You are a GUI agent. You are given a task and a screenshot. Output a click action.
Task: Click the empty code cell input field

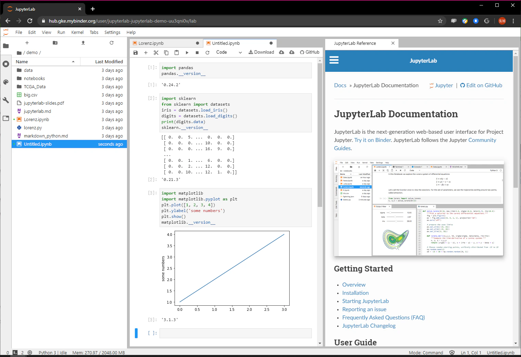(236, 333)
